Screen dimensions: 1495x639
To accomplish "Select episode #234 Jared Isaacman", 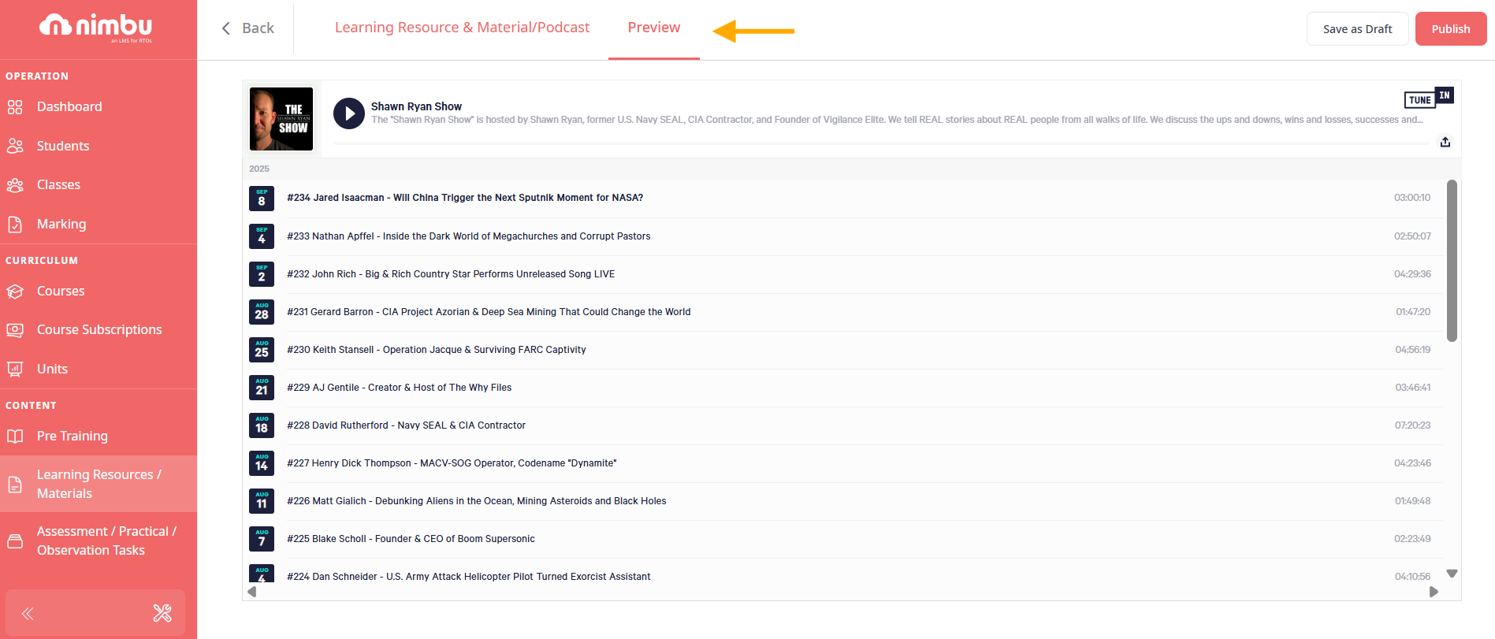I will pos(465,199).
